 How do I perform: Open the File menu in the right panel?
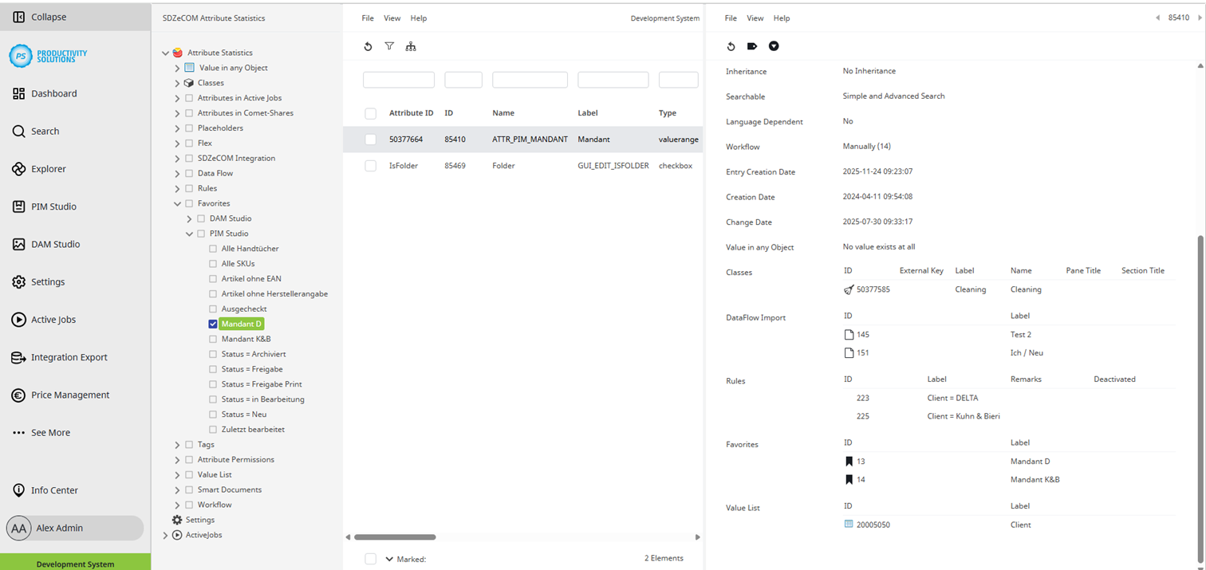[x=730, y=18]
